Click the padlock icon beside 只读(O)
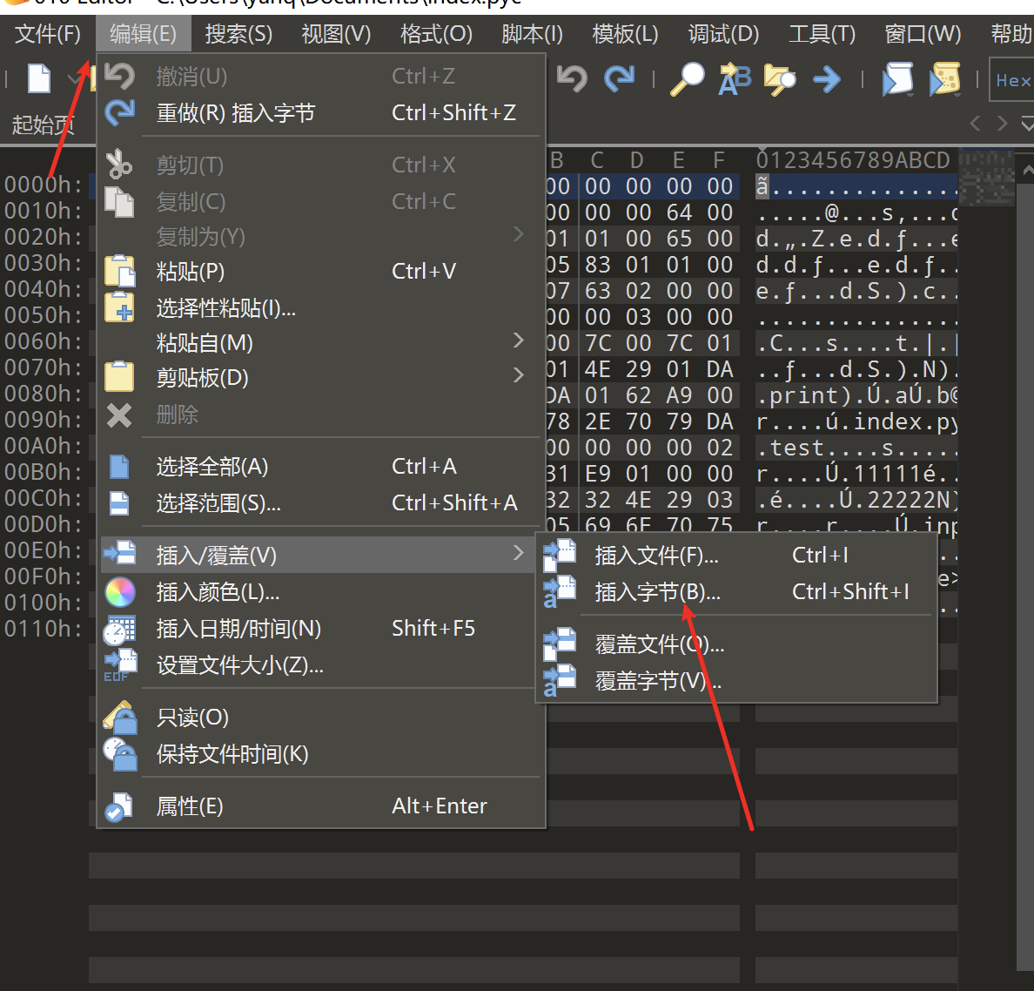 click(x=119, y=718)
